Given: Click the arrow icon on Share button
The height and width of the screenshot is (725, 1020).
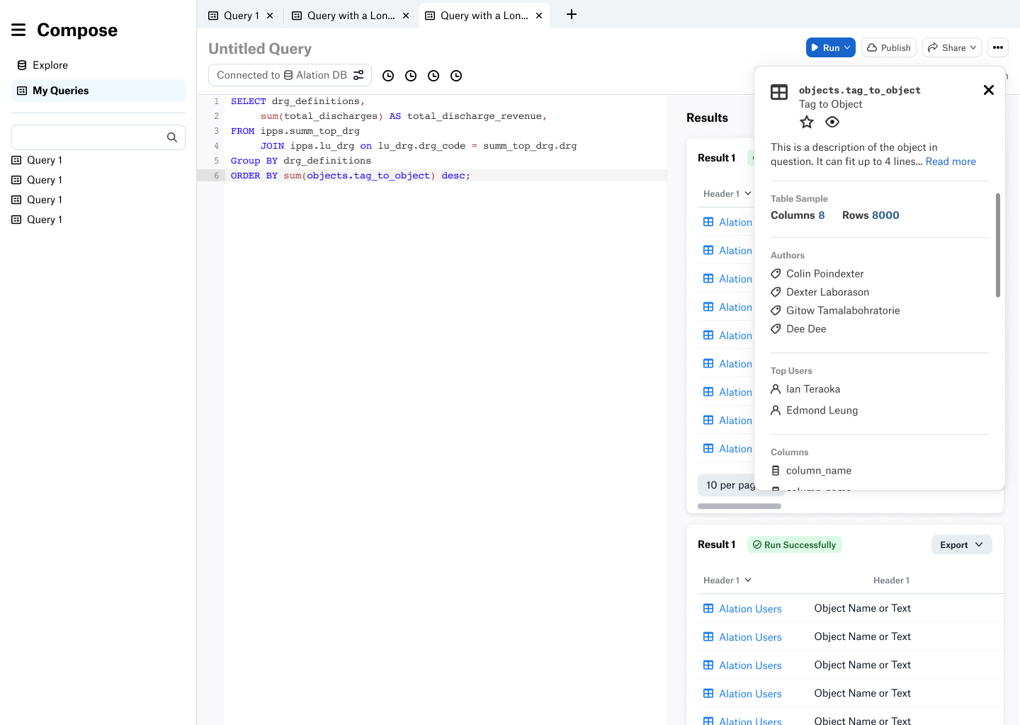Looking at the screenshot, I should click(x=933, y=47).
